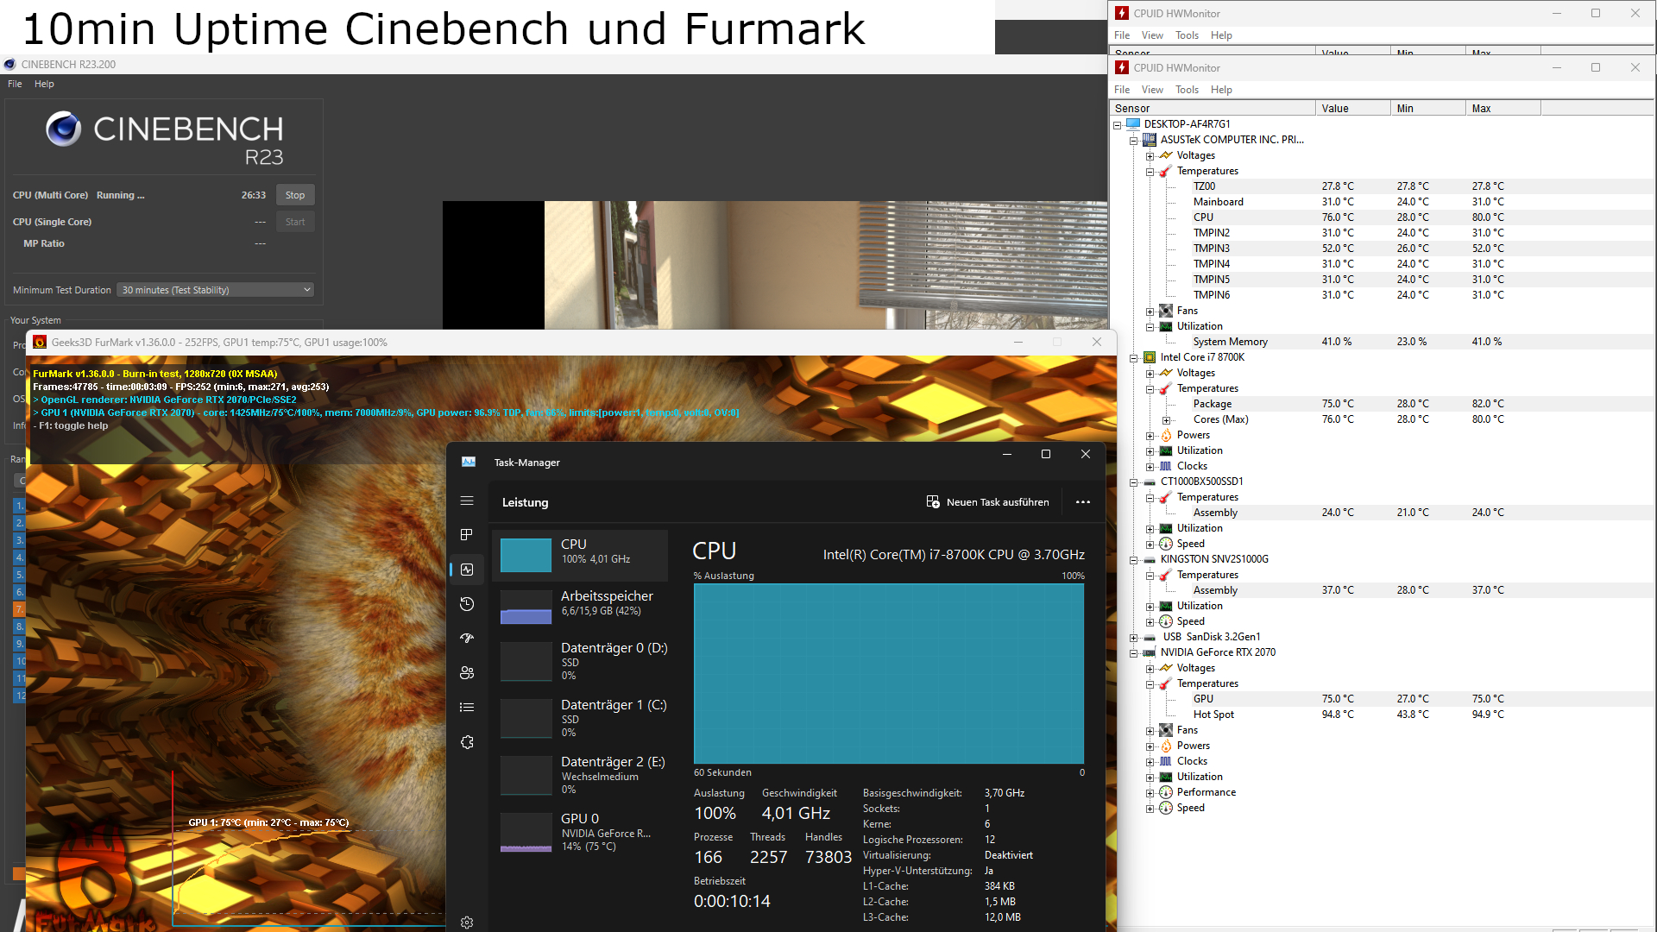Screen dimensions: 1657x932
Task: Click Neuen Task ausführen button
Action: [x=988, y=502]
